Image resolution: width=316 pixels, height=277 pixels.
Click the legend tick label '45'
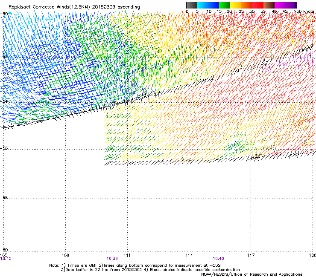tap(285, 12)
